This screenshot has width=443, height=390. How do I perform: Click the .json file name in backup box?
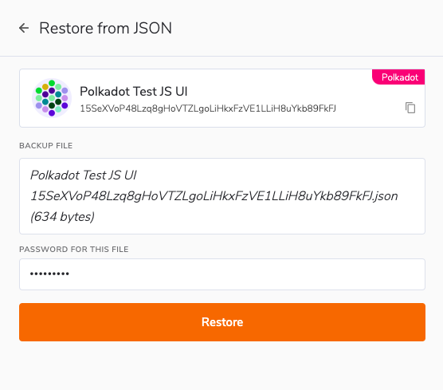[214, 196]
